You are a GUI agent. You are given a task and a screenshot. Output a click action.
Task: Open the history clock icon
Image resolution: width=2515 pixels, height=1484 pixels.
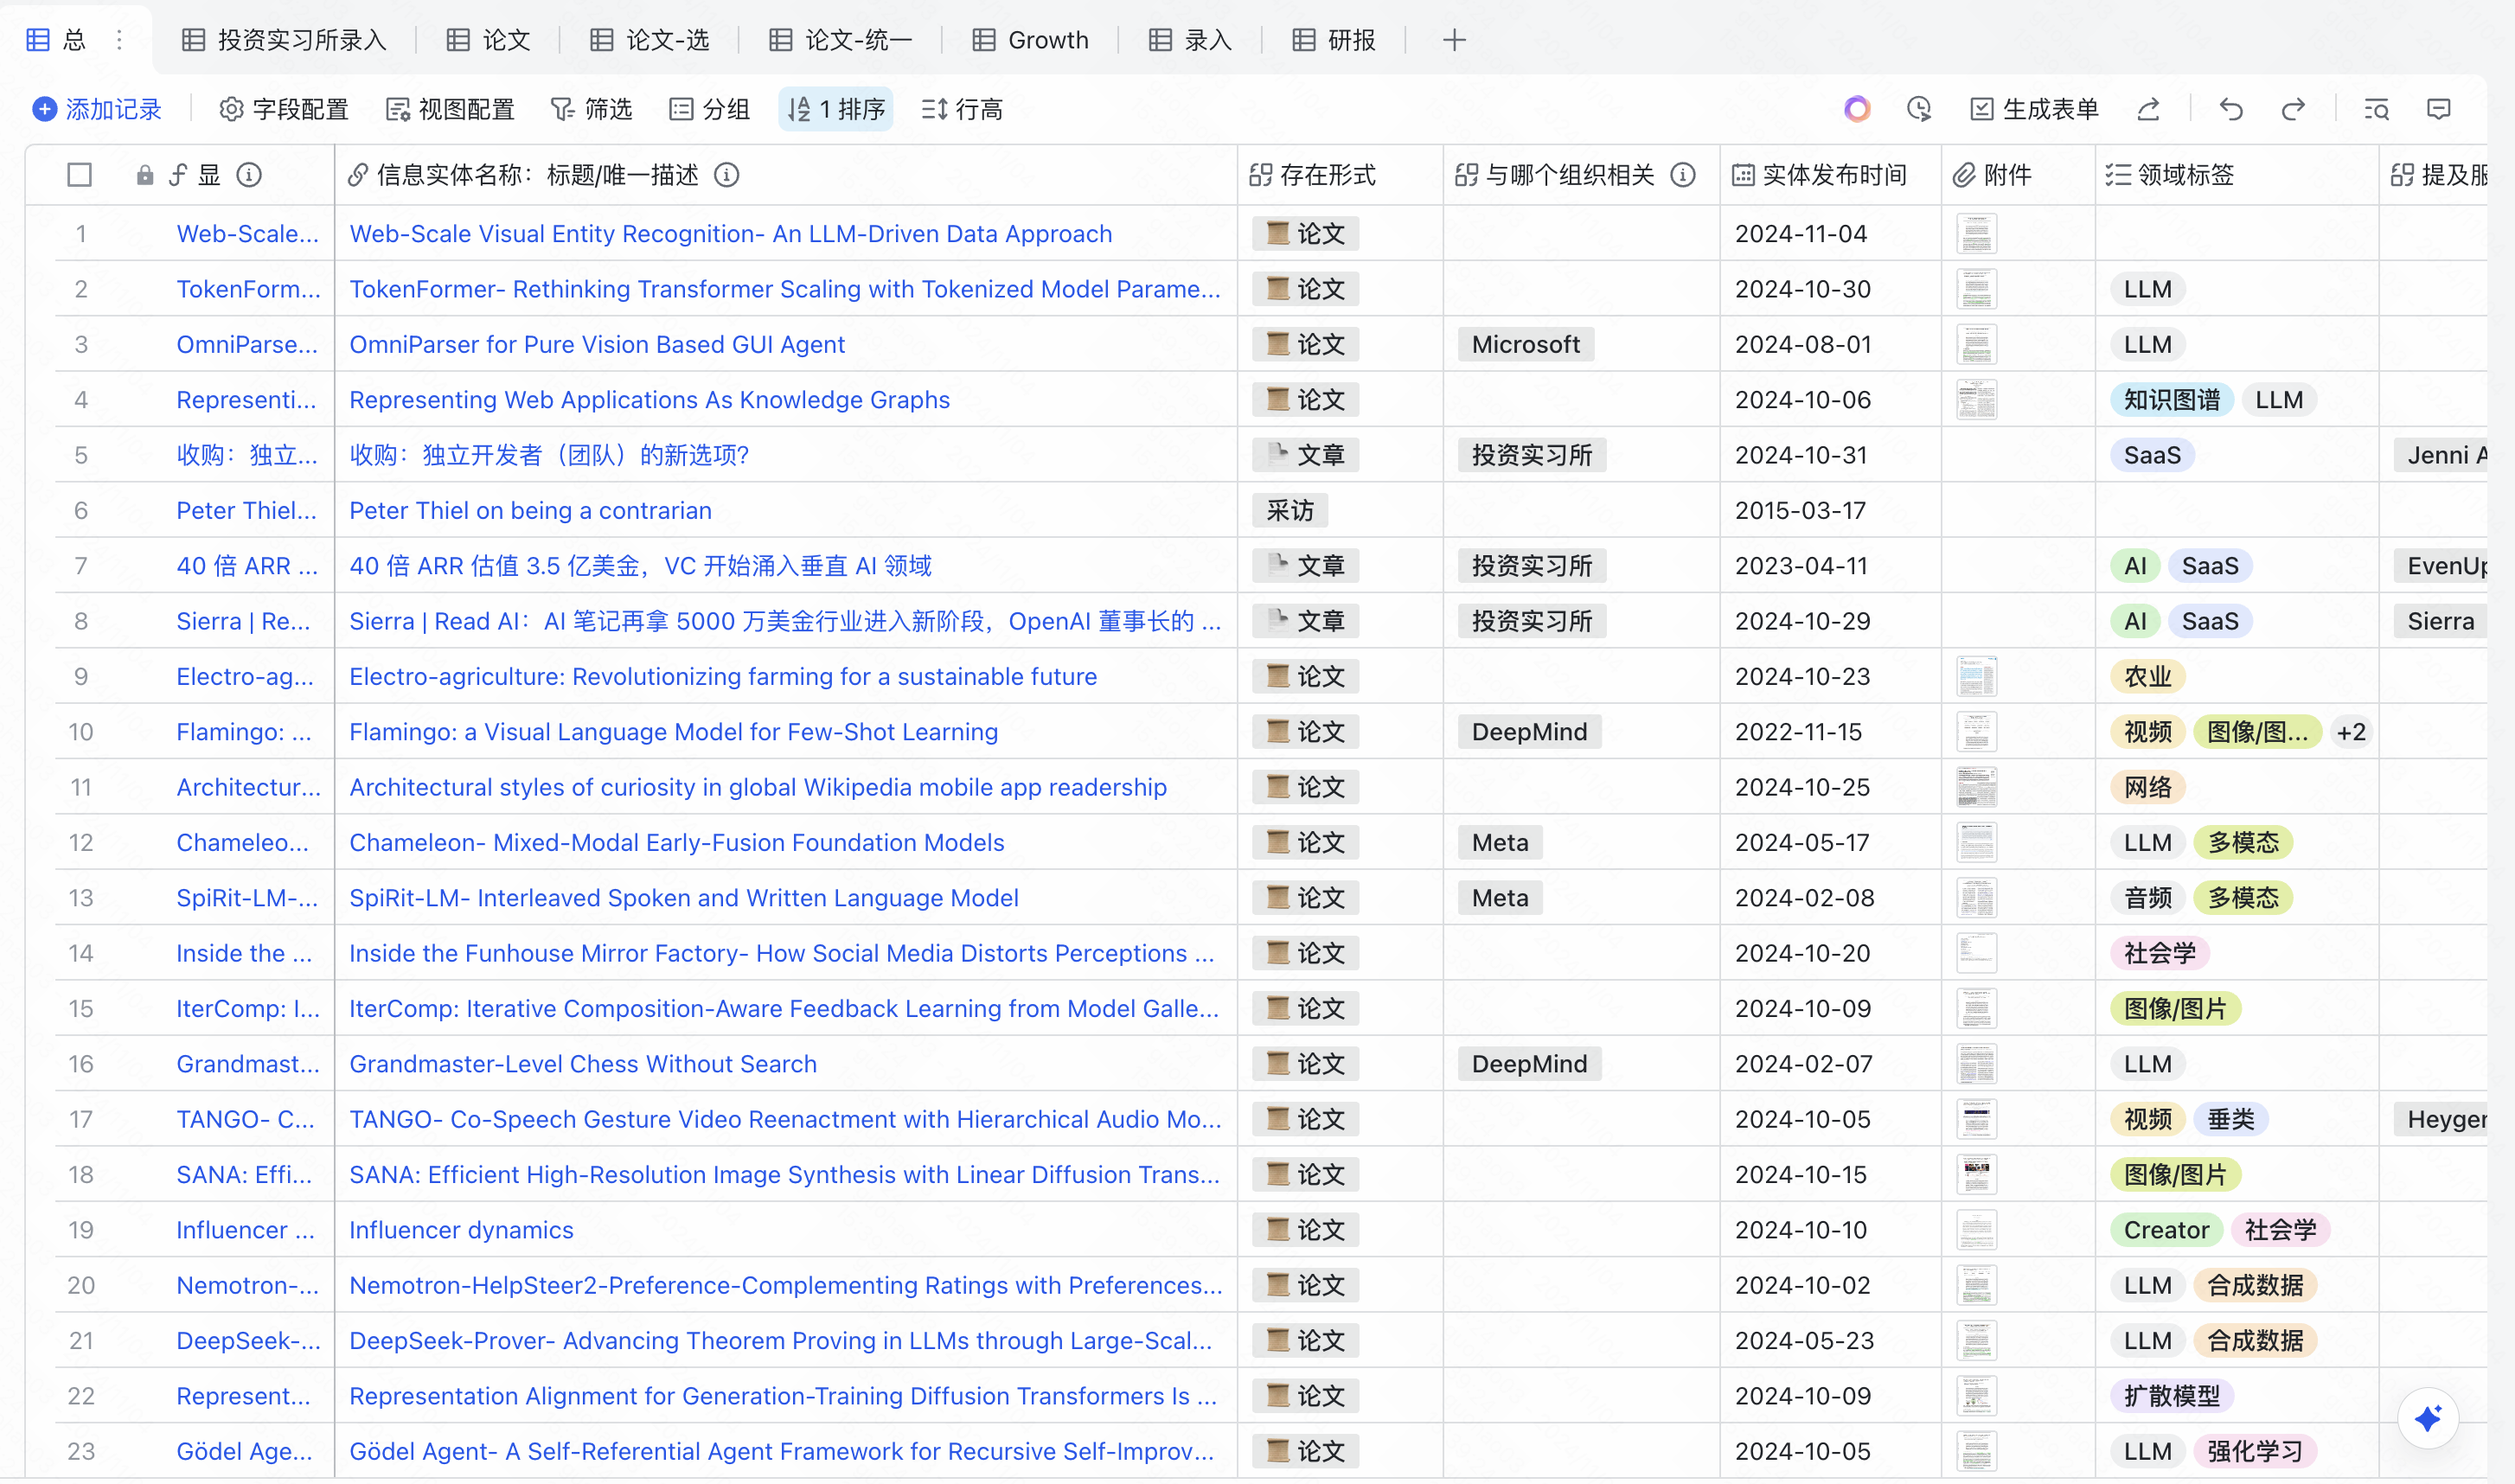pos(1918,109)
